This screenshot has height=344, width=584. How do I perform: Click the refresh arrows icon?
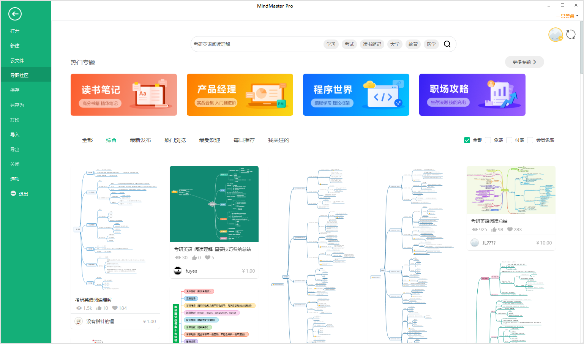coord(571,35)
